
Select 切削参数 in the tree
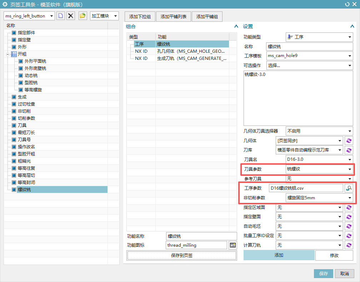pos(26,118)
